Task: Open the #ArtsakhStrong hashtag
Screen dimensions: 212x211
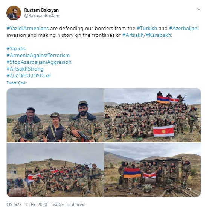Action: (x=25, y=69)
